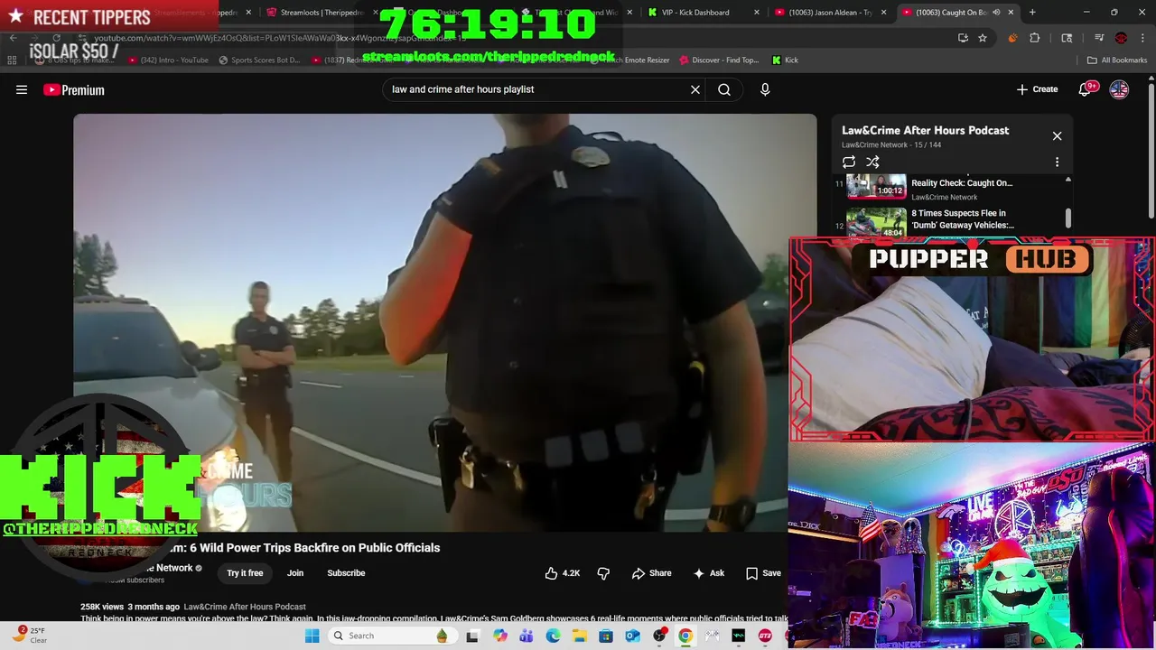The image size is (1156, 650).
Task: Open the orange extension icon in toolbar
Action: (1011, 38)
